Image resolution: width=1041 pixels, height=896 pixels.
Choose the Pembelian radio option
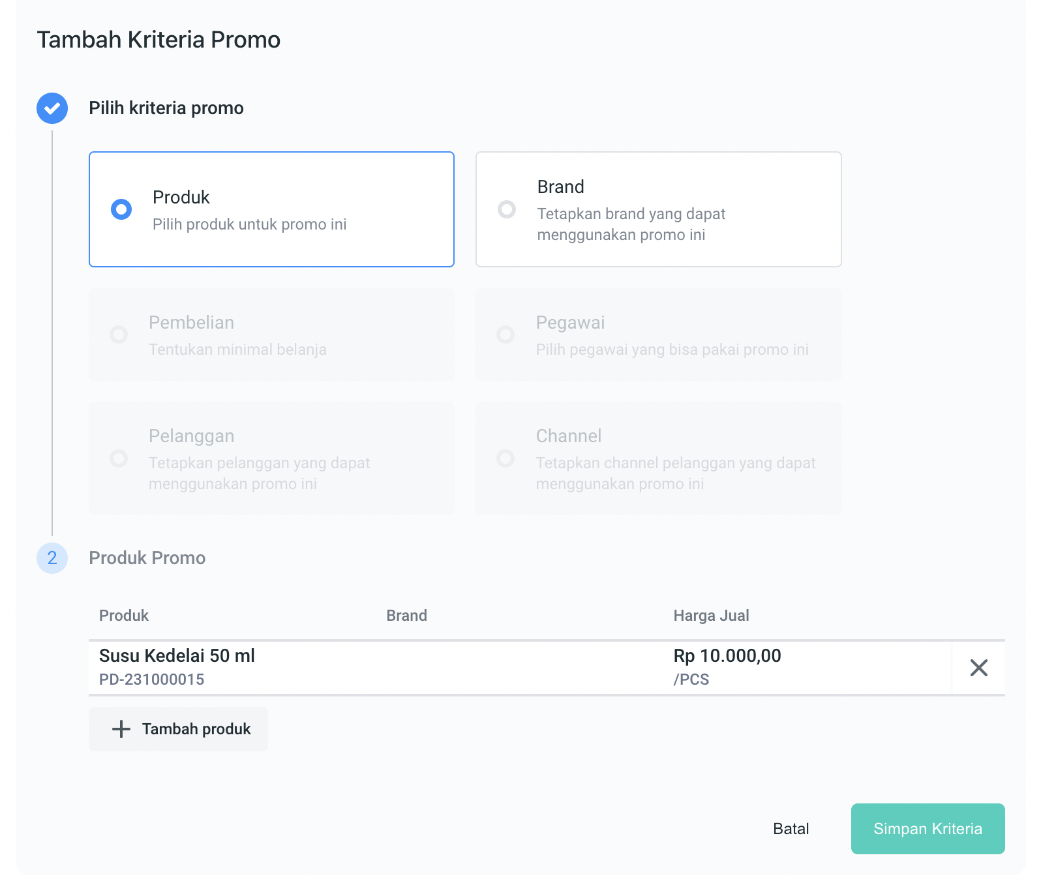(119, 335)
